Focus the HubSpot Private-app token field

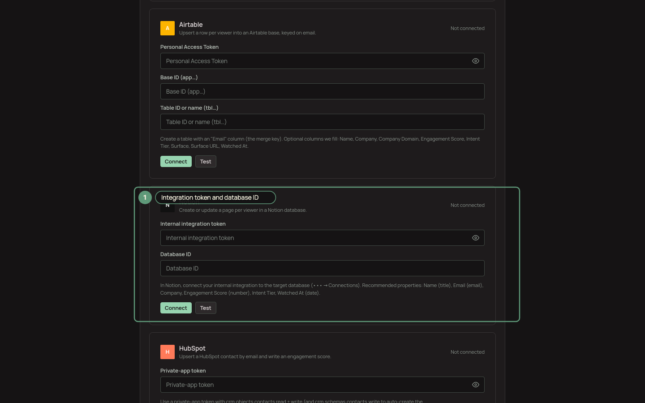322,385
